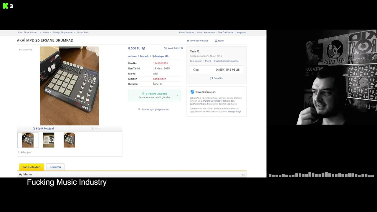Open Favori İlanlarım in top menu

pos(186,32)
